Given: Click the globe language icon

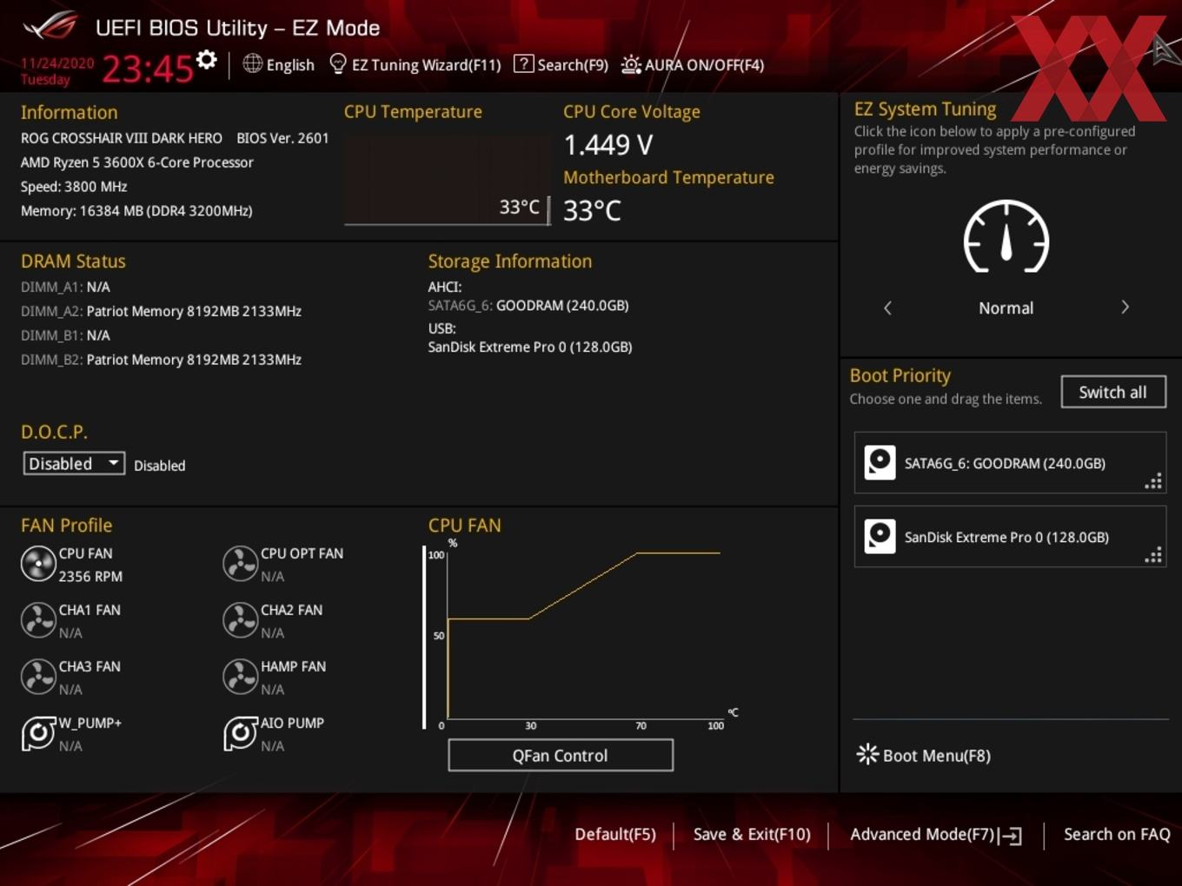Looking at the screenshot, I should [x=252, y=63].
